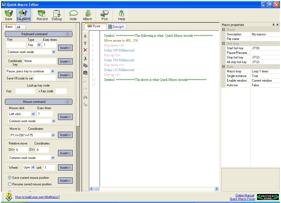Viewport: 281px width, 203px height.
Task: Move line up with up-arrow icon
Action: [85, 43]
